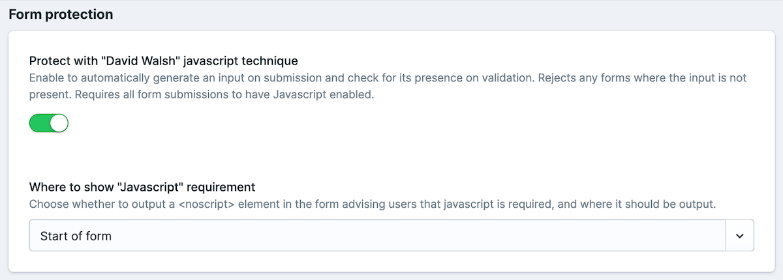
Task: Open the "Start of form" select box
Action: point(391,236)
